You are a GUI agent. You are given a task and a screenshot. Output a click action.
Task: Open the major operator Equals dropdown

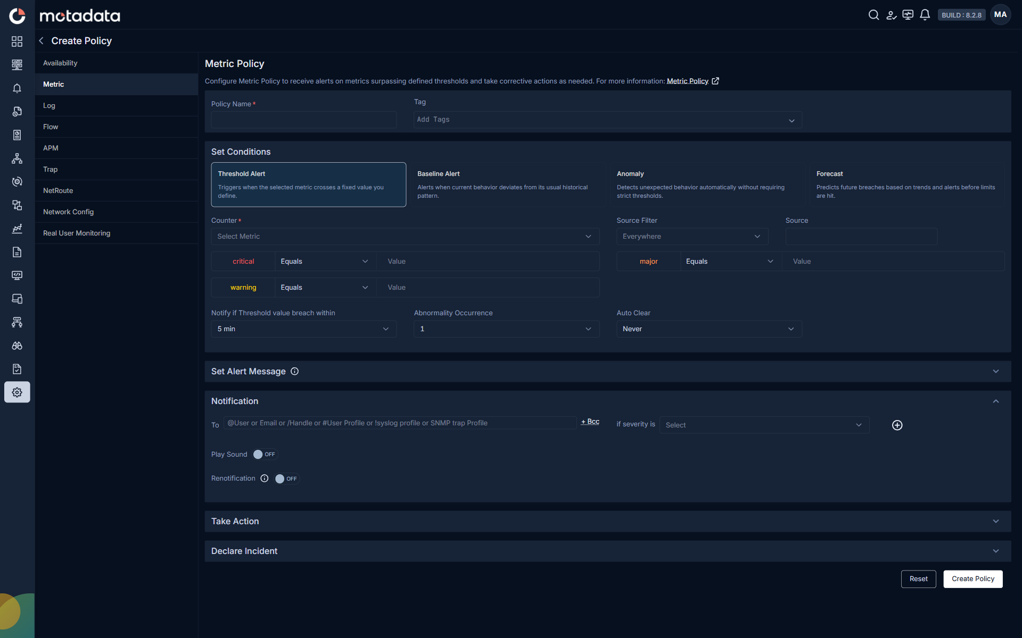[730, 262]
